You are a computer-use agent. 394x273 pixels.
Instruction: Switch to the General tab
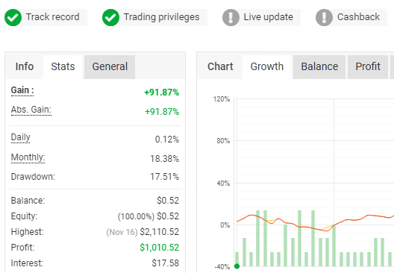(110, 67)
